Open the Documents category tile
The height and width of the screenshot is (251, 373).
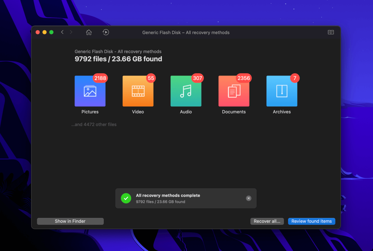click(234, 91)
